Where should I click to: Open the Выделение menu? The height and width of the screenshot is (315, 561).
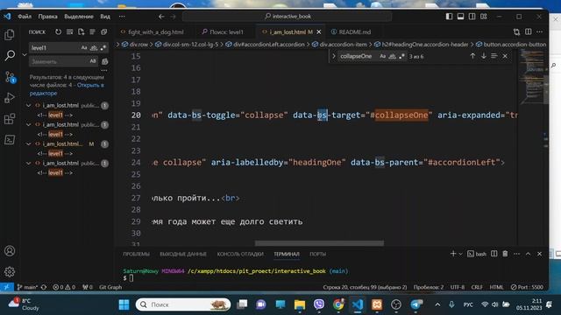[79, 17]
